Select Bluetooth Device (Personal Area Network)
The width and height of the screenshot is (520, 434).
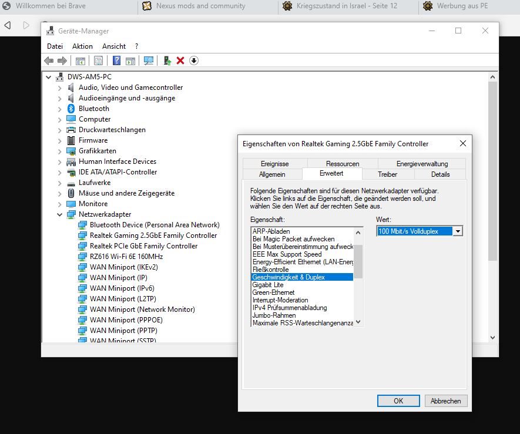tap(155, 225)
